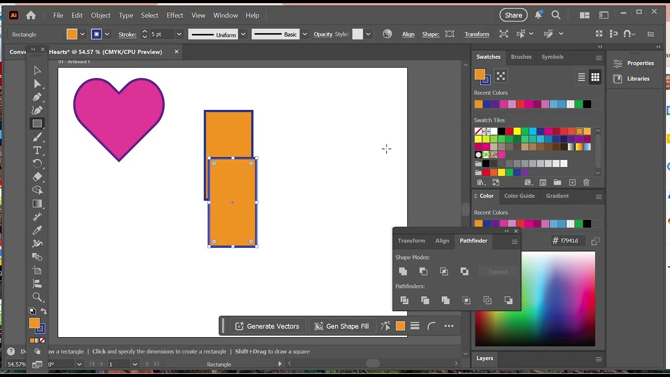670x377 pixels.
Task: Open the stroke color dropdown arrow
Action: coord(107,34)
